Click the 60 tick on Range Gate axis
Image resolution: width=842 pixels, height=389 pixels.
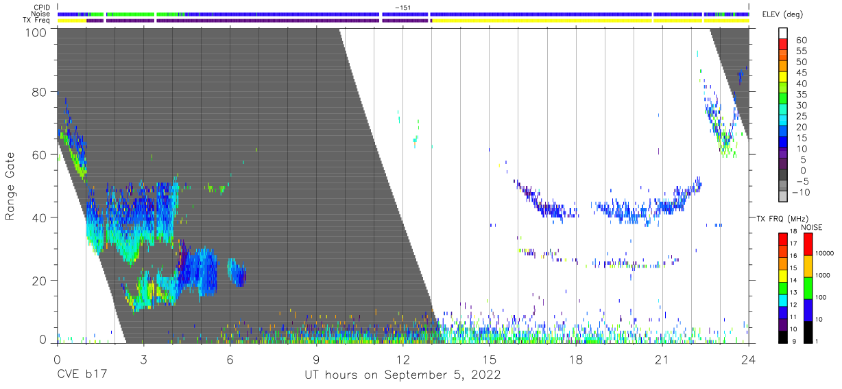click(38, 155)
